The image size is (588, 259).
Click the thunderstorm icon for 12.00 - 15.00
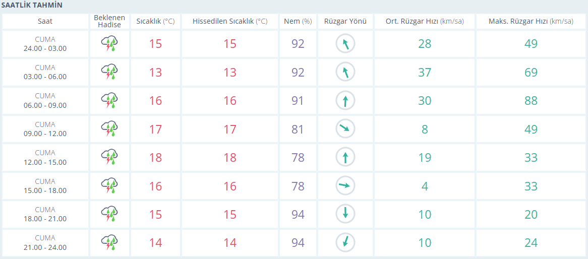point(109,157)
